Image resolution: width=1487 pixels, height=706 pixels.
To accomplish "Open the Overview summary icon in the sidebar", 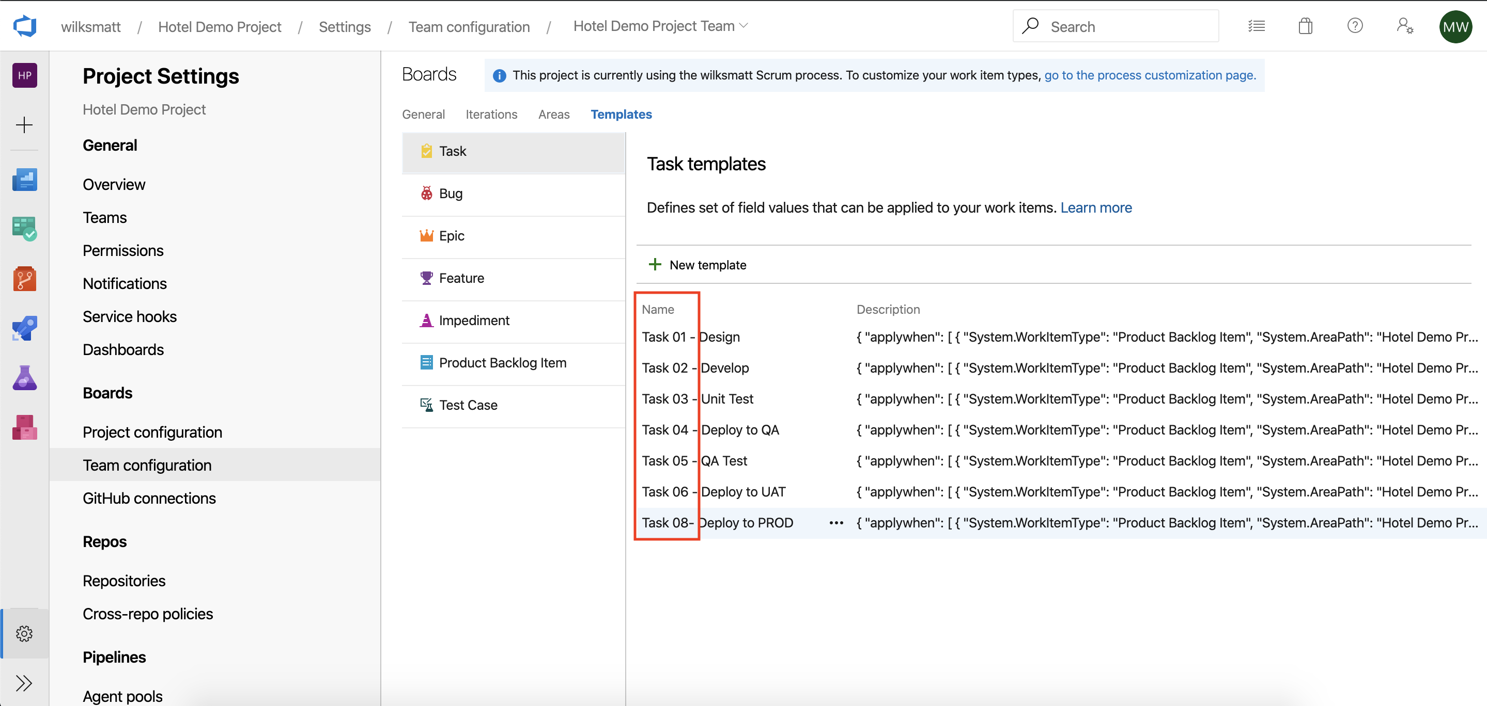I will (x=24, y=180).
